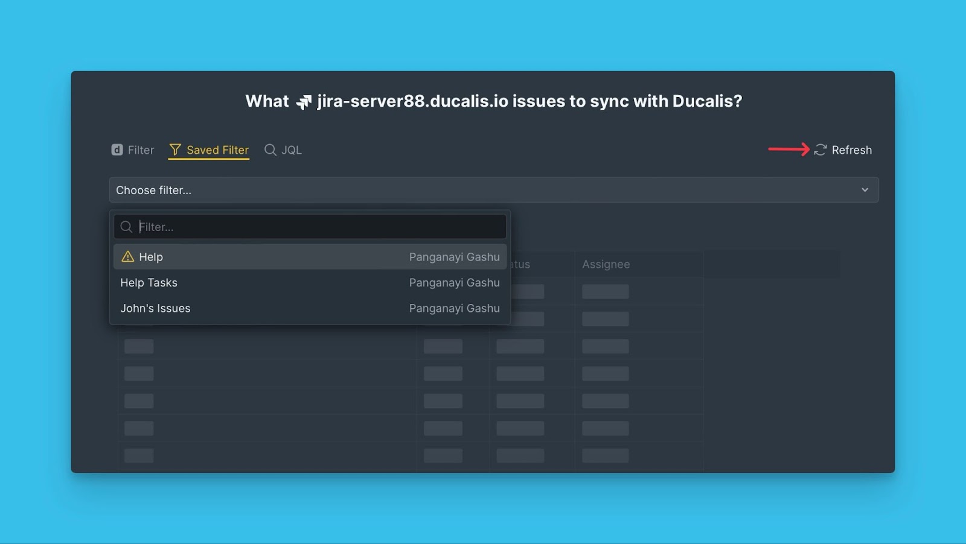Choose Help Tasks from the filter list

pos(149,283)
